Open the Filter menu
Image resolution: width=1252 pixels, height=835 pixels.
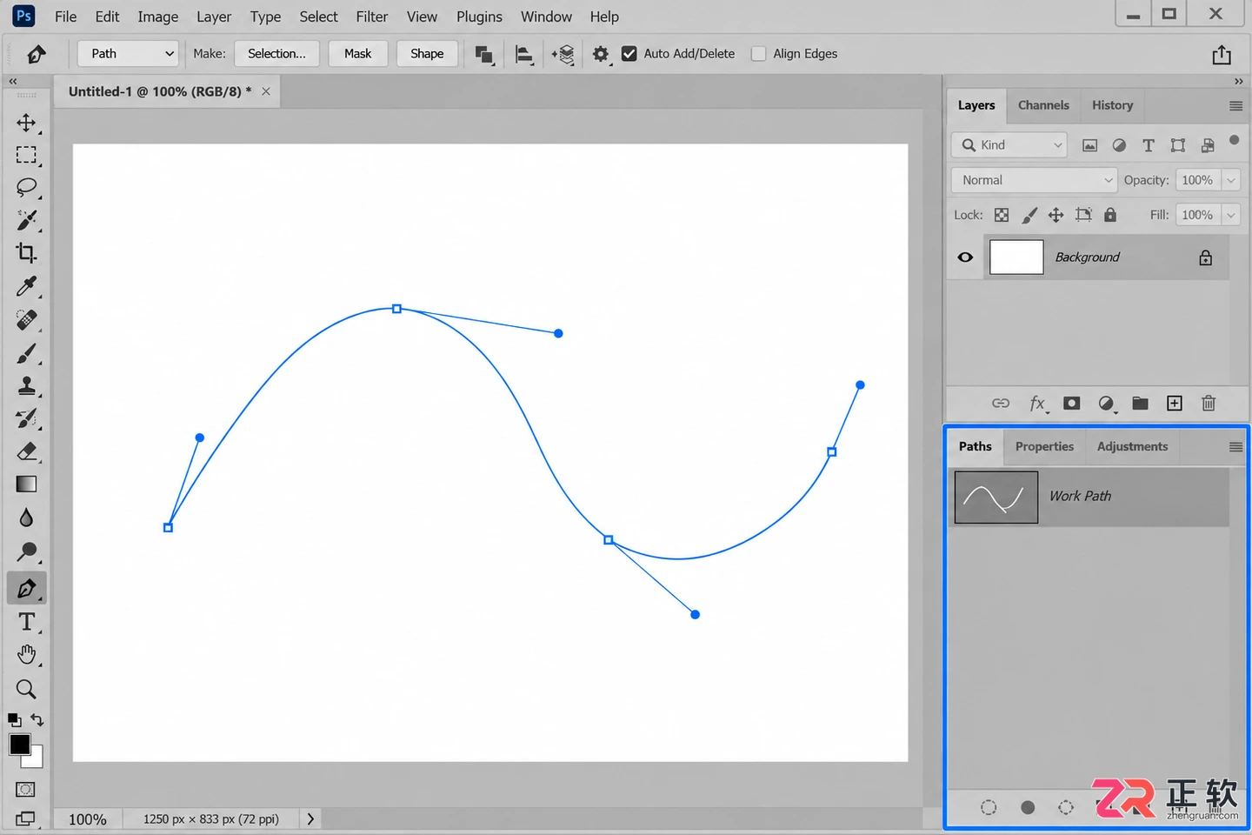[372, 17]
